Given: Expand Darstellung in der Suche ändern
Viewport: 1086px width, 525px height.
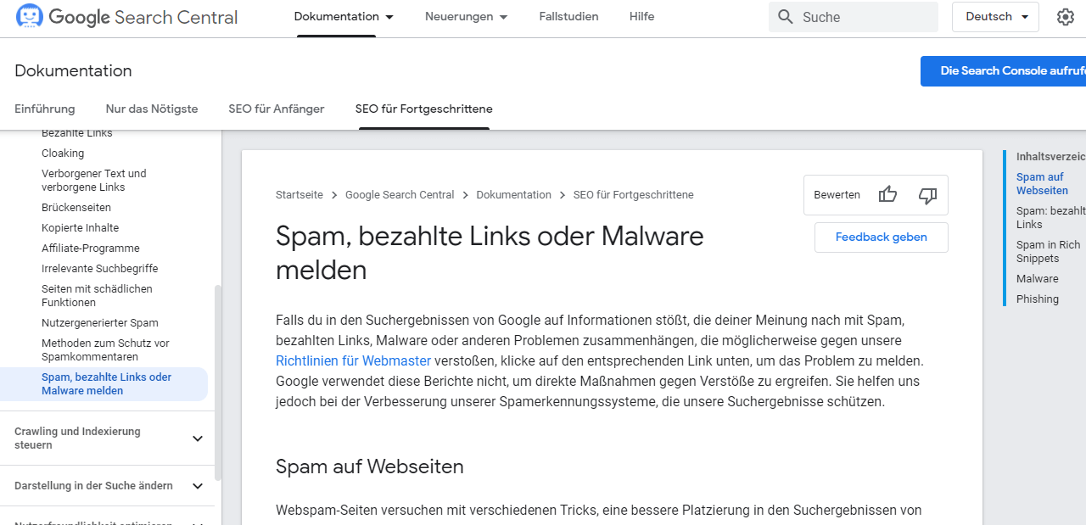Looking at the screenshot, I should (x=110, y=486).
